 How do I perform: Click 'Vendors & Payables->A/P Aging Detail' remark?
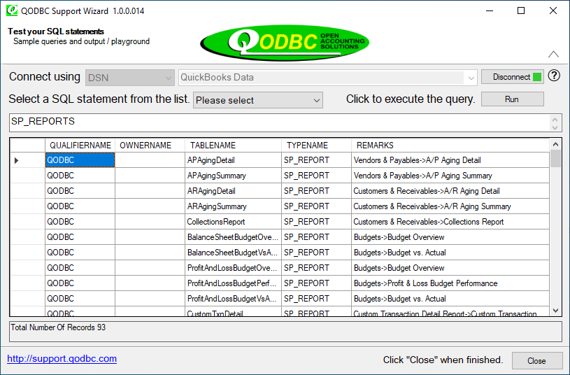point(450,160)
